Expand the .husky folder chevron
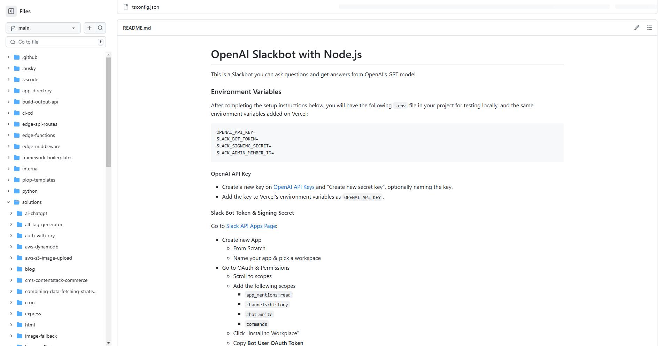The image size is (663, 346). pyautogui.click(x=8, y=68)
